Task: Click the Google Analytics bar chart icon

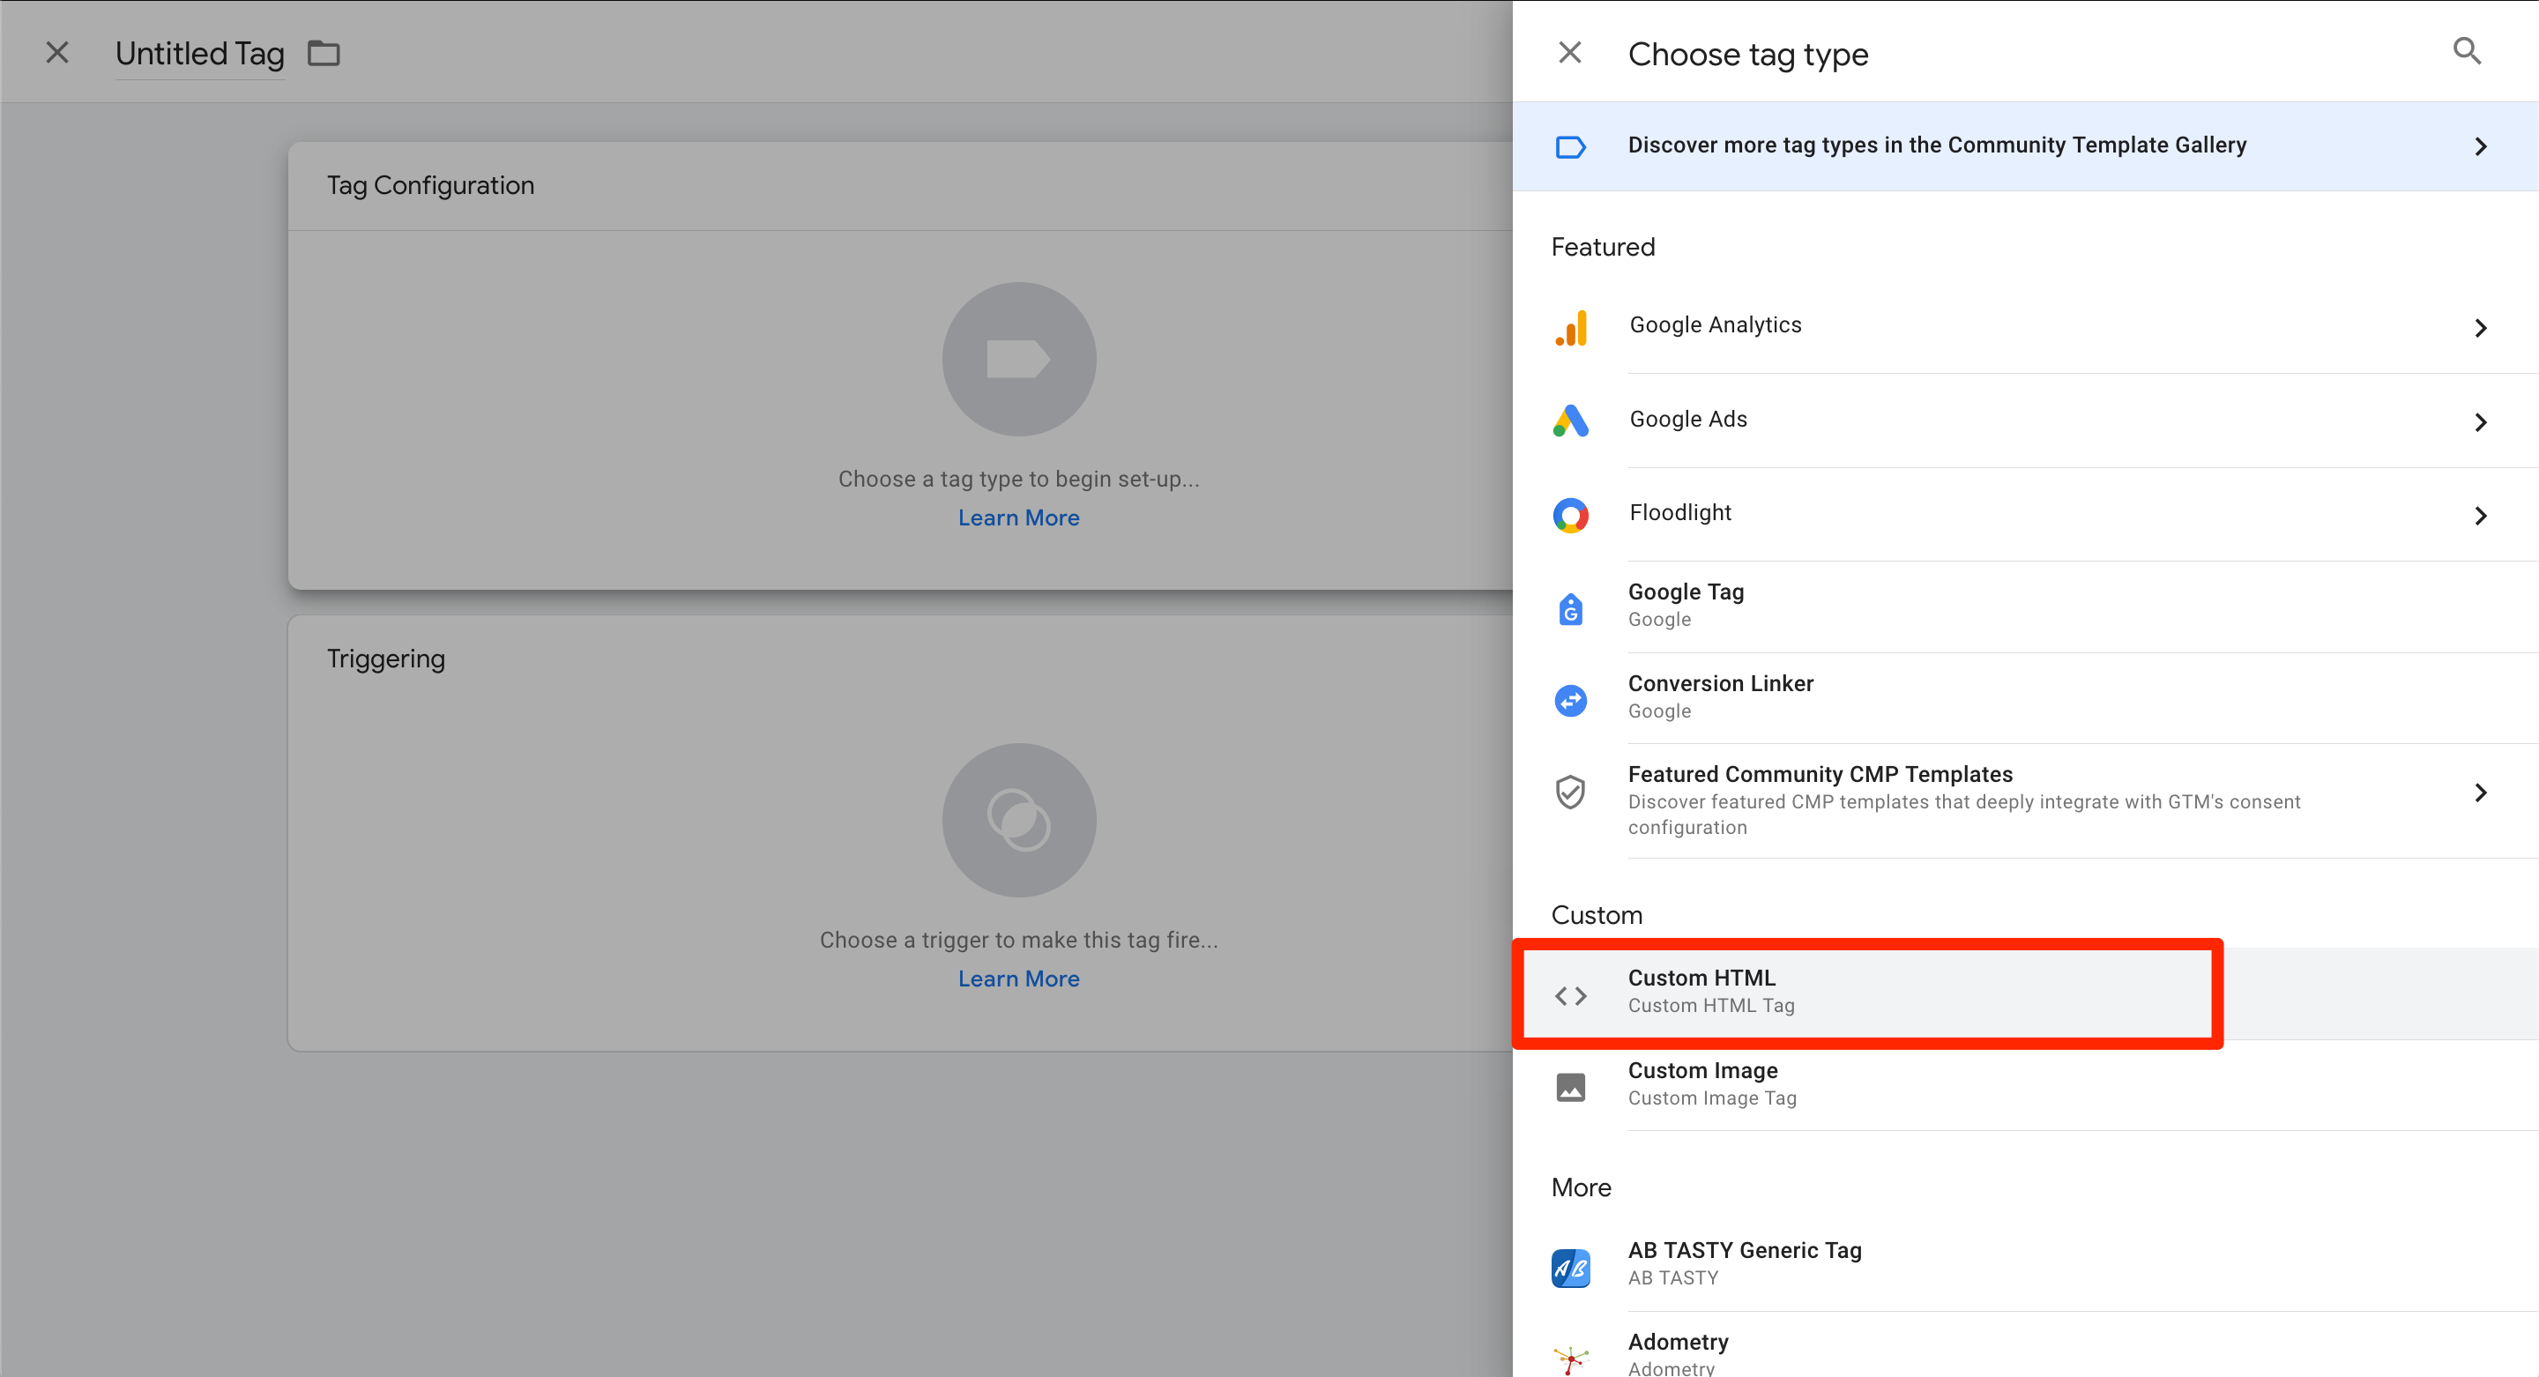Action: 1571,327
